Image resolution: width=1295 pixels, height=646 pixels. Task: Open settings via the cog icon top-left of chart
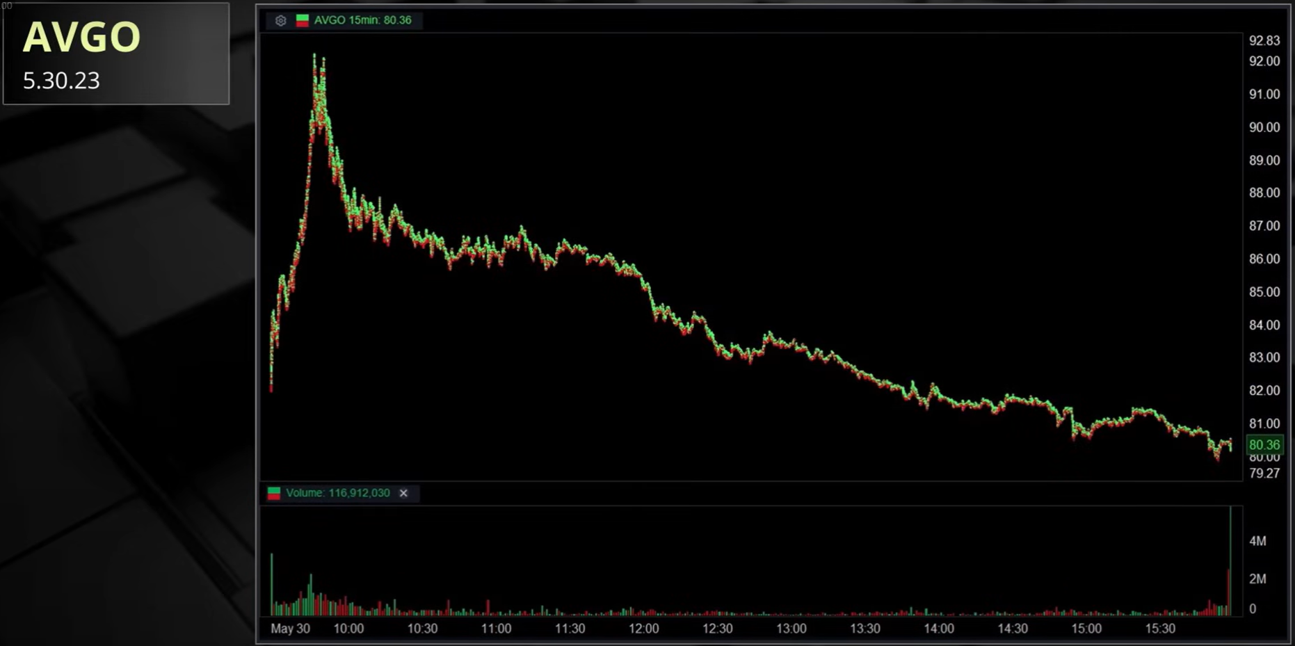280,21
